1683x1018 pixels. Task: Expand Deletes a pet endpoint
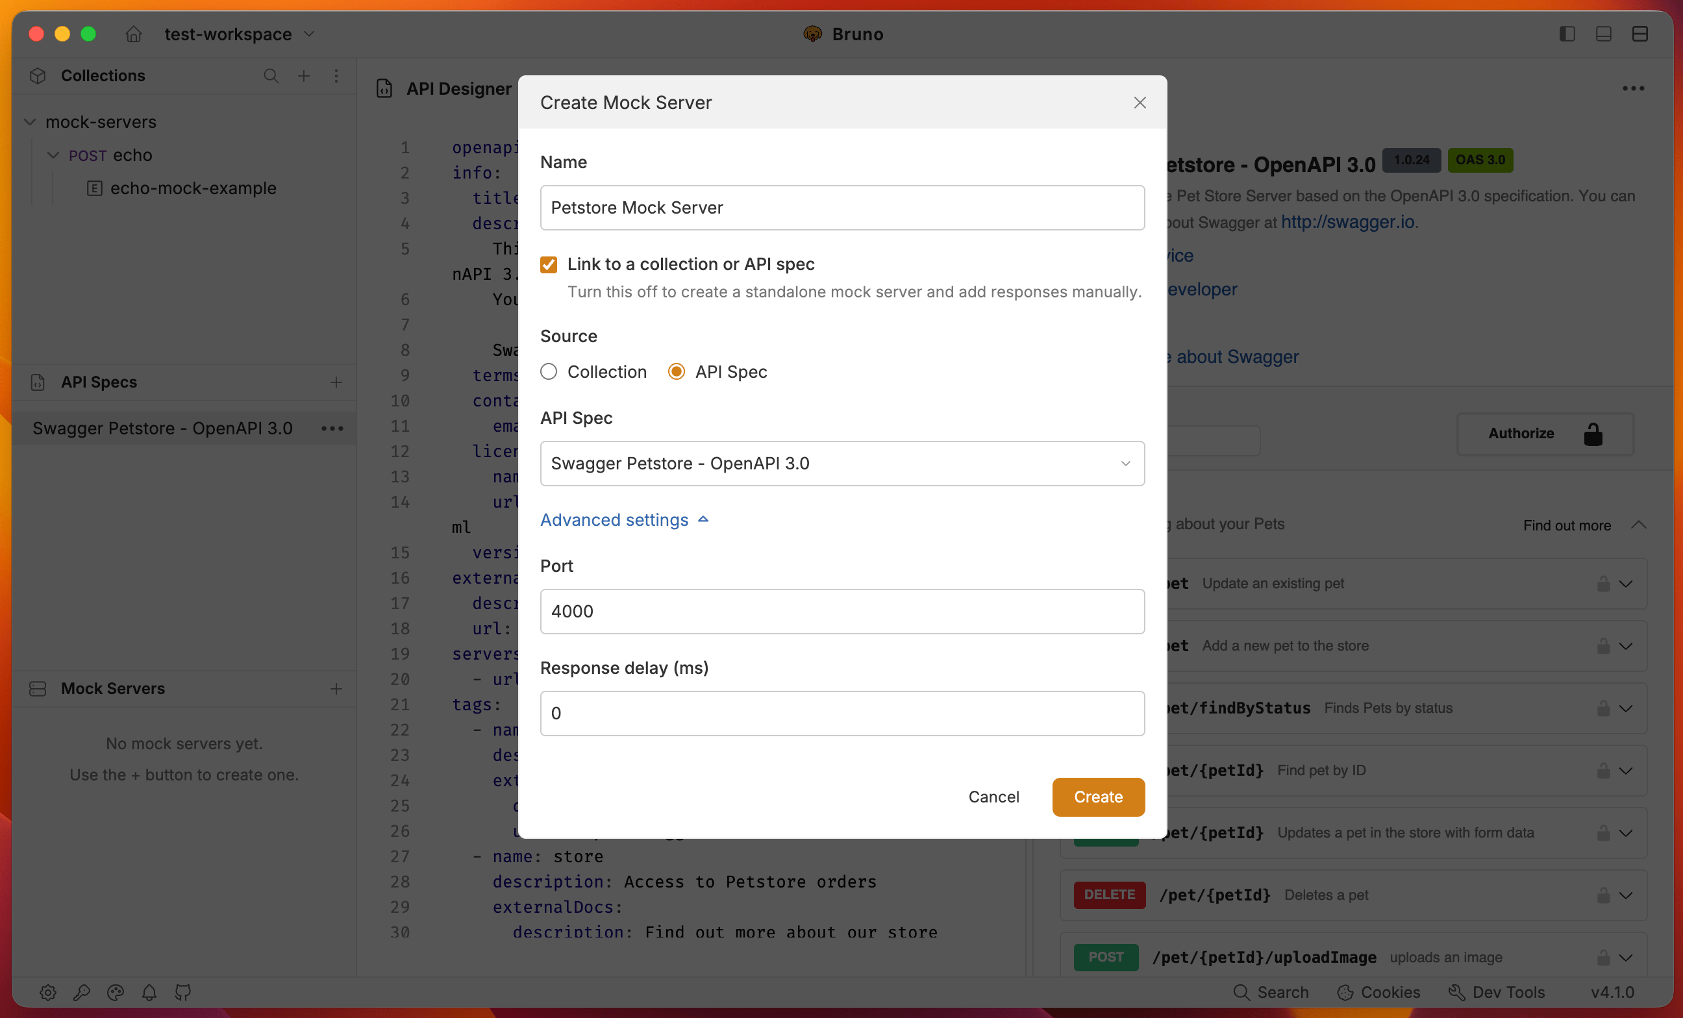pyautogui.click(x=1626, y=896)
